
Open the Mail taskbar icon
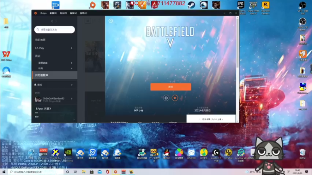click(x=100, y=171)
